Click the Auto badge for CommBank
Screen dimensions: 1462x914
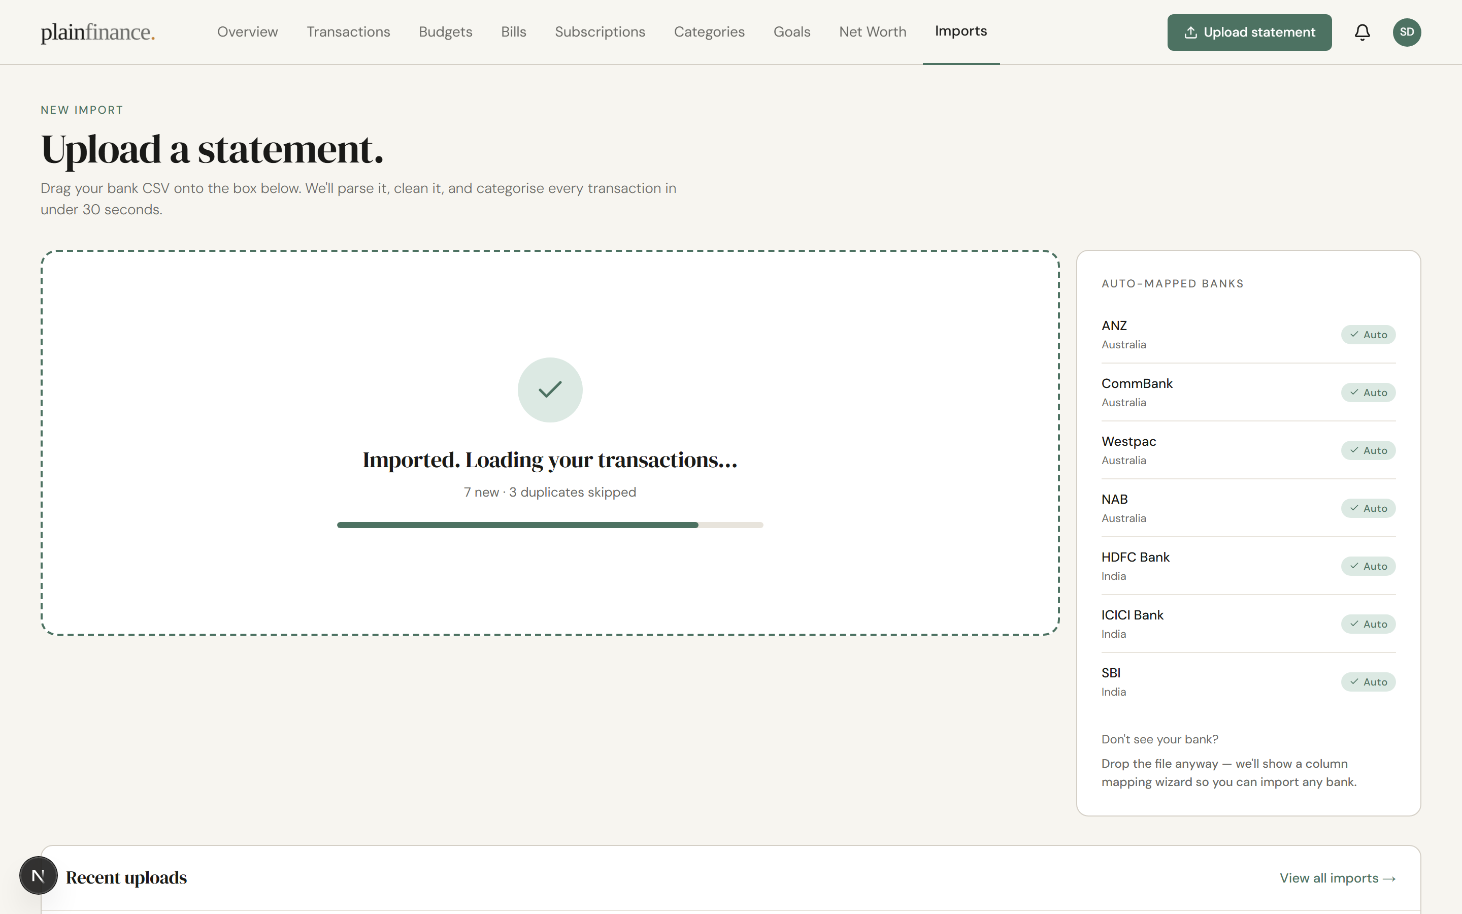(x=1368, y=393)
